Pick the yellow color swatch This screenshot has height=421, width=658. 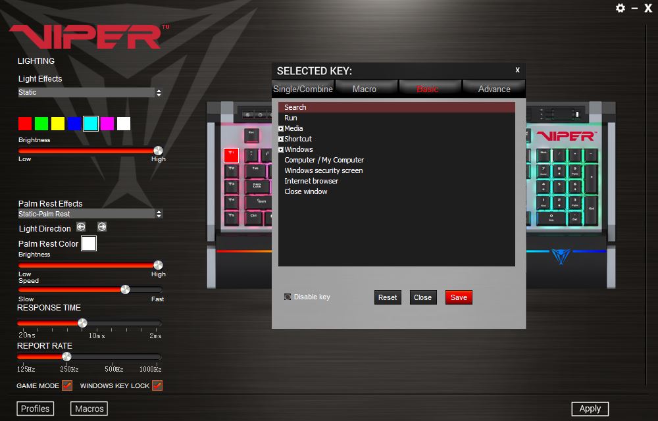58,124
